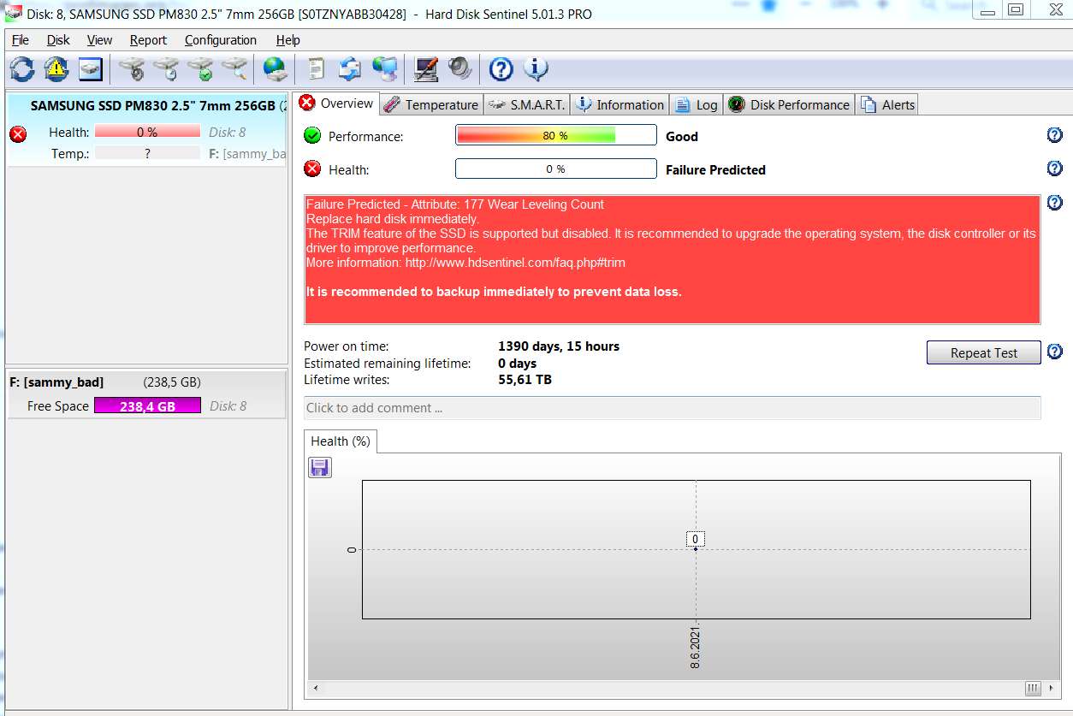Screen dimensions: 1073x716
Task: Open the Help menu
Action: click(288, 40)
